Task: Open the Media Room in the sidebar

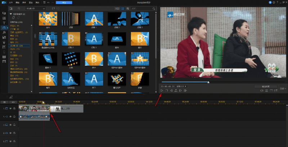Action: coord(4,13)
